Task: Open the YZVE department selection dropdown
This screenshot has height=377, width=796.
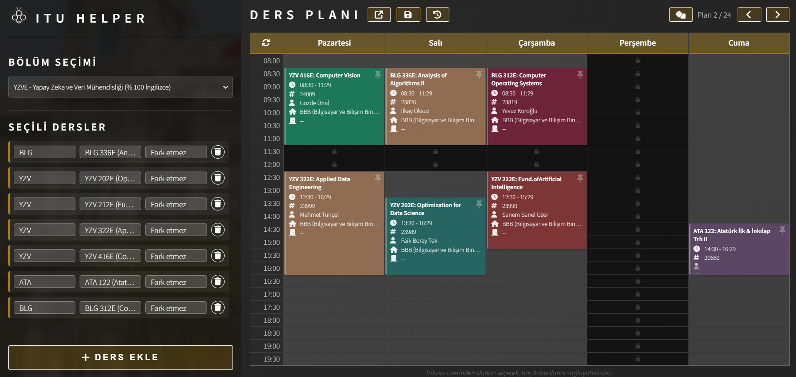Action: coord(121,87)
